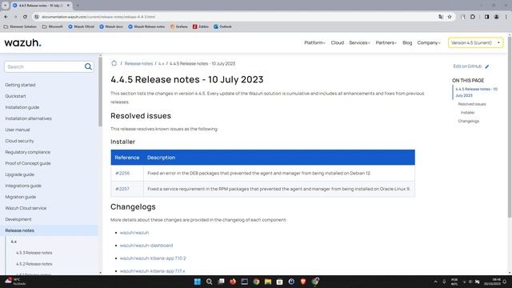This screenshot has height=288, width=512.
Task: Open 4.5.2 Release notes in the sidebar
Action: pyautogui.click(x=34, y=264)
